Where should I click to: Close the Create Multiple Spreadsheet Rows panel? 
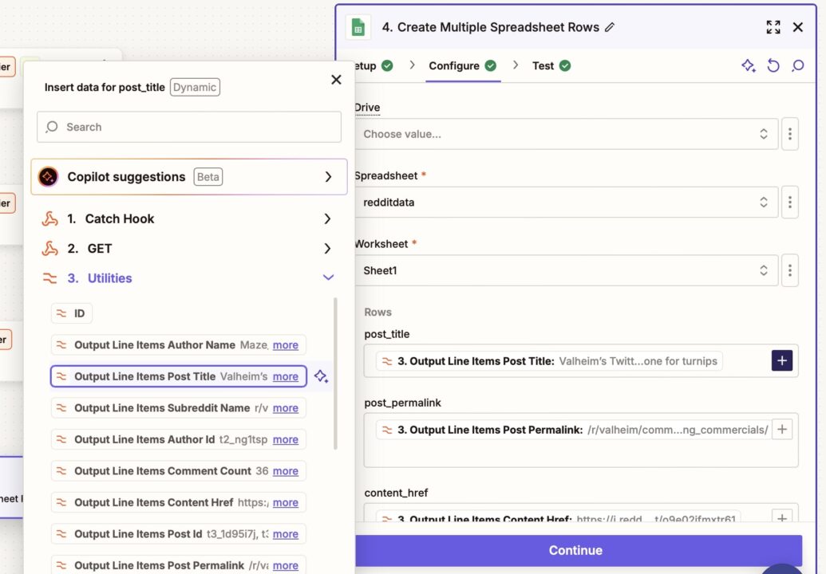[x=797, y=27]
